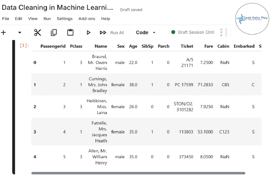Open the Add-ons menu

86,19
